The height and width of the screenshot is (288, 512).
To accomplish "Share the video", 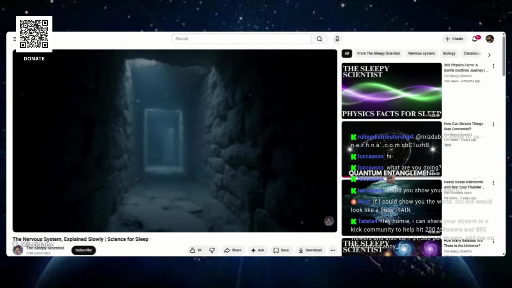I will 233,250.
